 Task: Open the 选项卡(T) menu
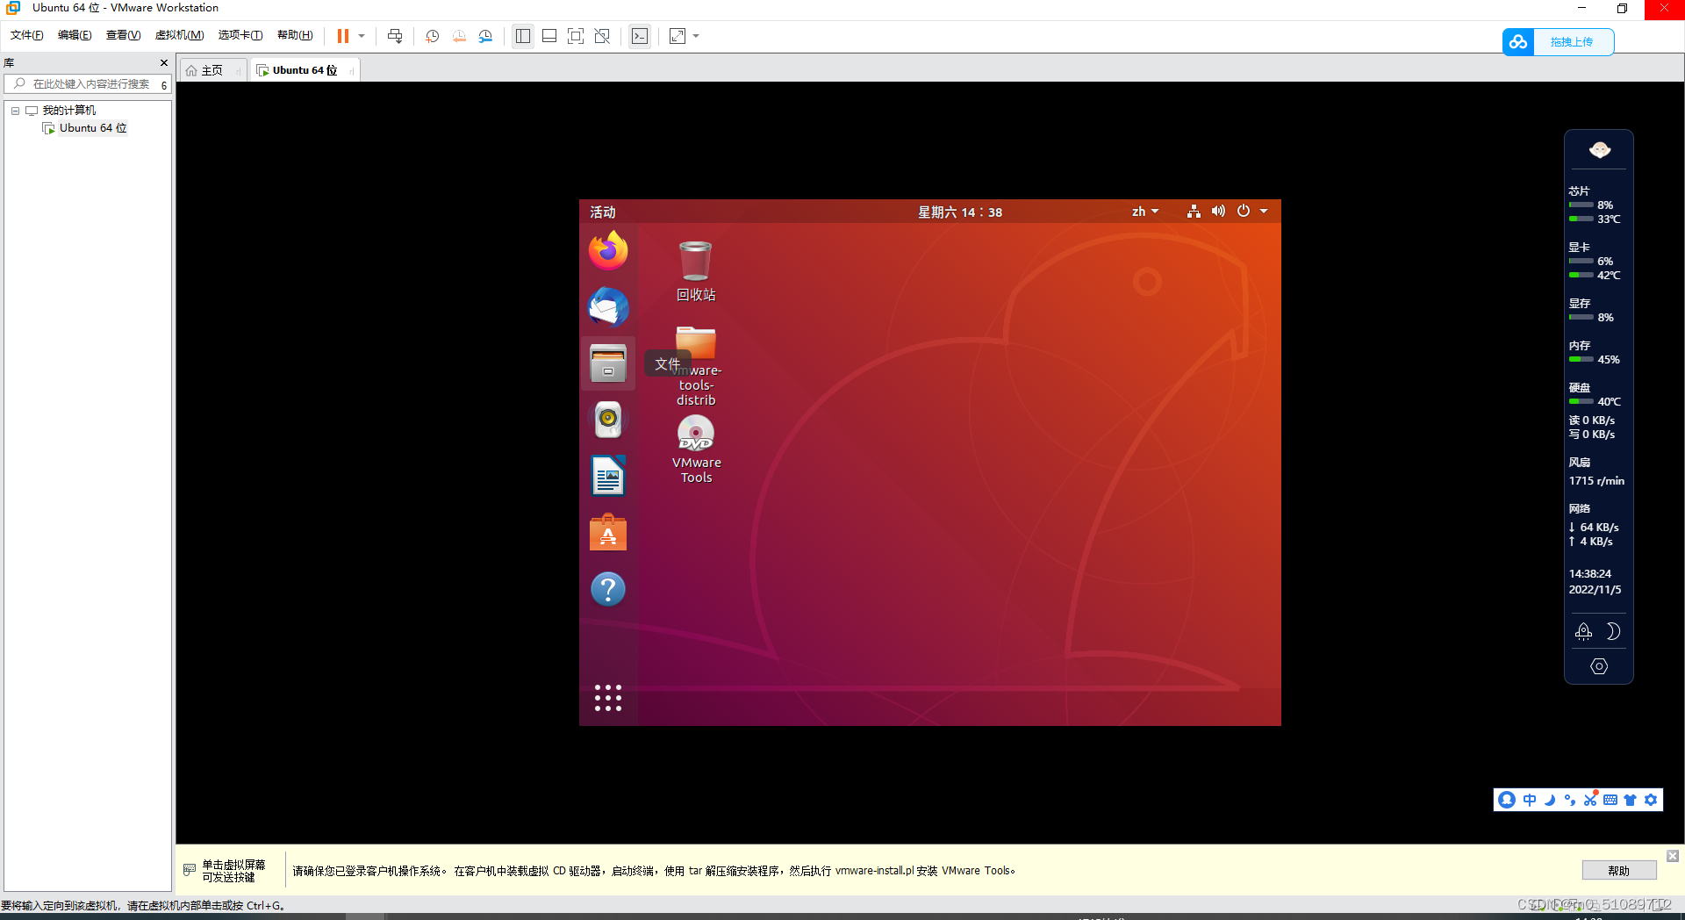tap(240, 35)
